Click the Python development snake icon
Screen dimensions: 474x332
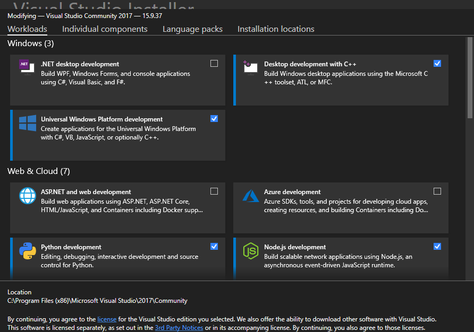tap(27, 251)
